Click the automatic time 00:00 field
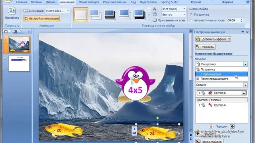The width and height of the screenshot is (255, 143). (x=233, y=20)
